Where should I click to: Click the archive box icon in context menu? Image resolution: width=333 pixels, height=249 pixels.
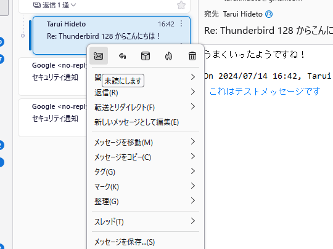146,56
